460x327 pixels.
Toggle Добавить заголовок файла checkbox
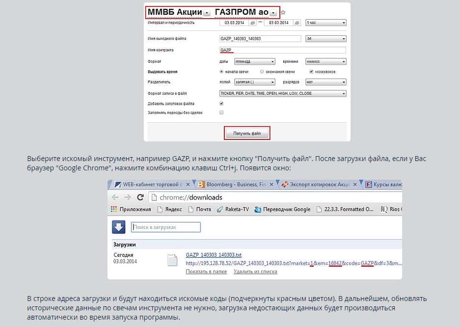(221, 104)
